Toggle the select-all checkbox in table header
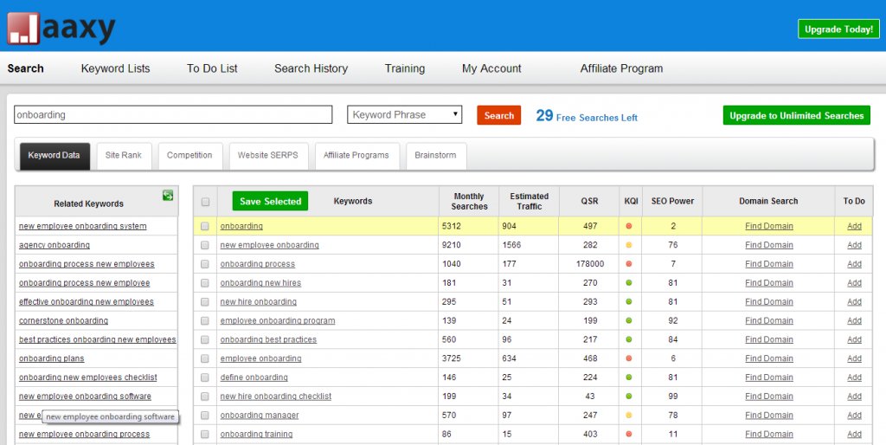 pos(205,202)
